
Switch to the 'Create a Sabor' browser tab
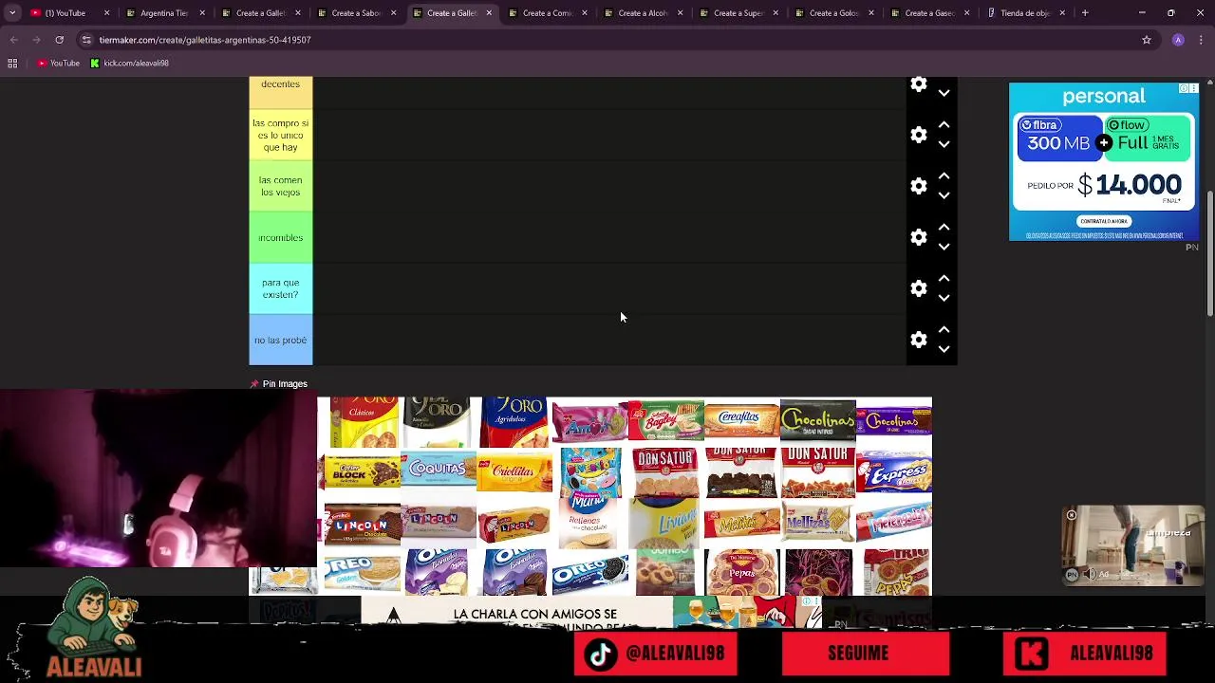[356, 13]
